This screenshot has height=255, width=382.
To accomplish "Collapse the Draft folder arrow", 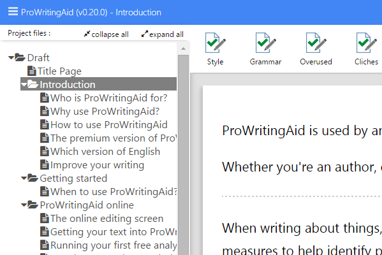I will 11,58.
